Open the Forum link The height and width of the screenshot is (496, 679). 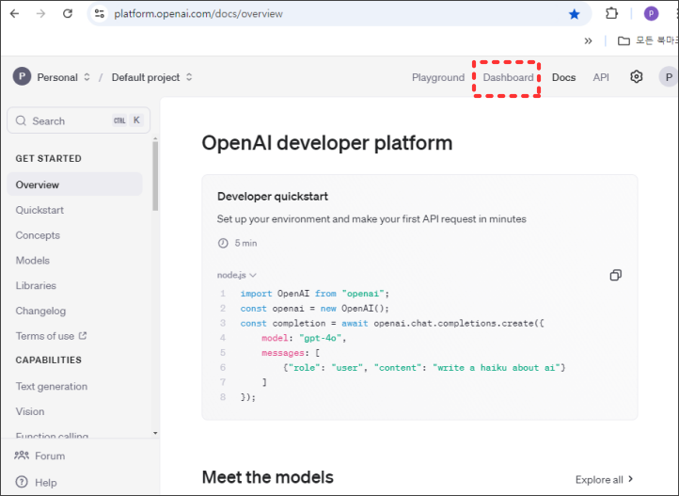[x=50, y=456]
